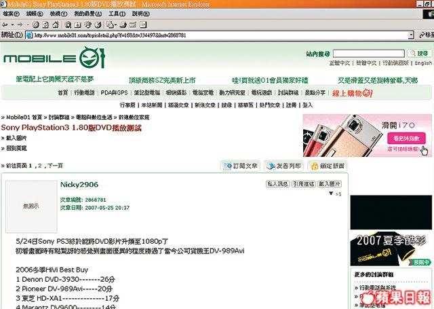Click the 頂級商務SZ完美新上市 link
434x309 pixels.
162,80
